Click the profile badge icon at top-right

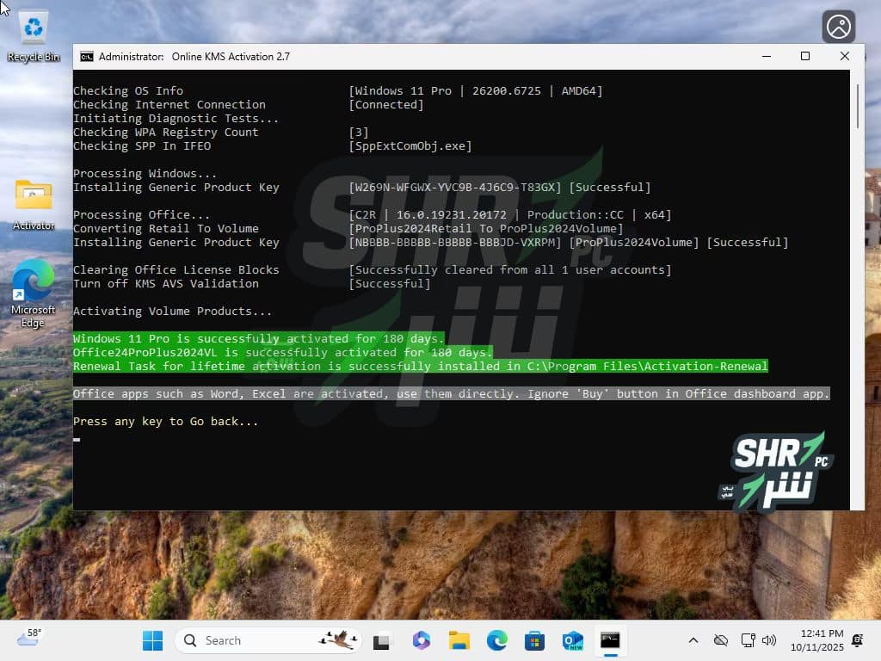(x=838, y=26)
